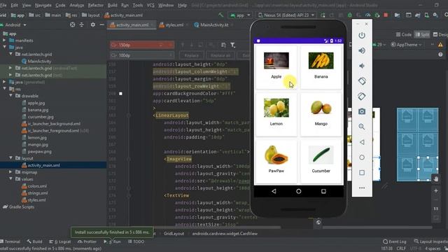
Task: Click the emulator Volume Down icon
Action: (x=362, y=66)
